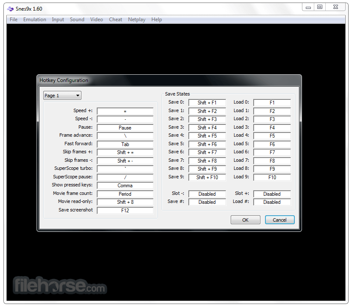Select the Save 6 hotkey field
The image size is (352, 307).
pyautogui.click(x=207, y=152)
